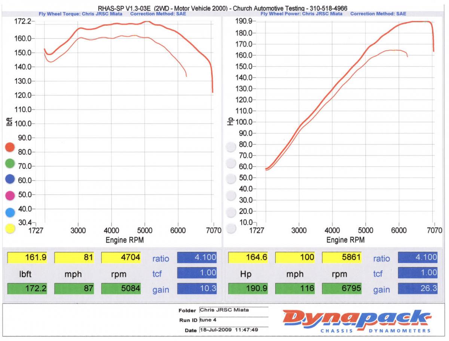This screenshot has width=449, height=341.
Task: Select the yellow 164.6 Hp value
Action: click(x=248, y=257)
